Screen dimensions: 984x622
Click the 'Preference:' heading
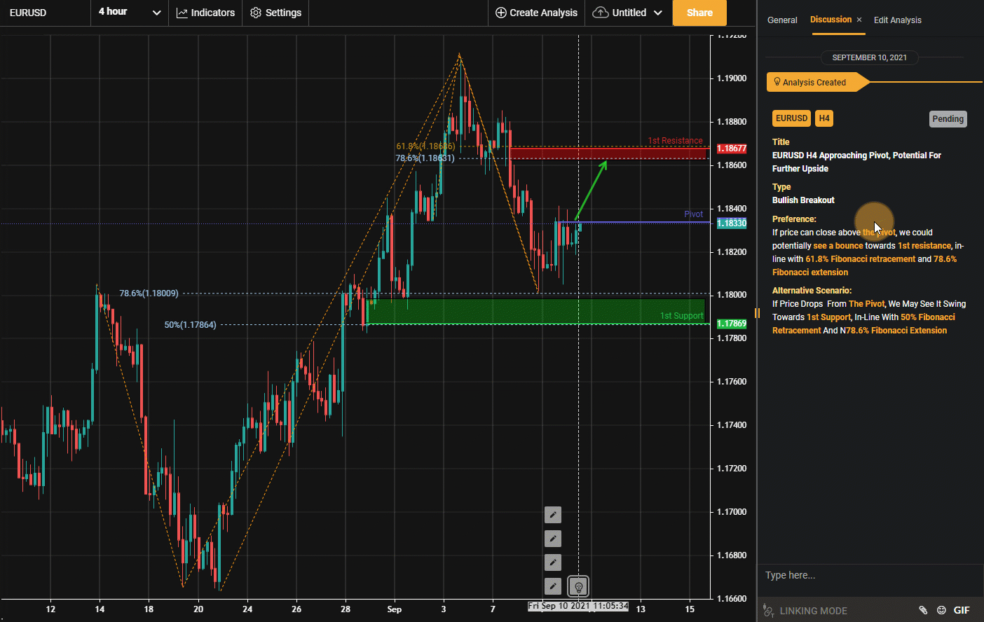coord(794,219)
